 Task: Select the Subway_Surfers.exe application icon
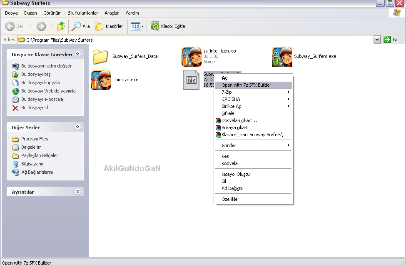(x=282, y=57)
